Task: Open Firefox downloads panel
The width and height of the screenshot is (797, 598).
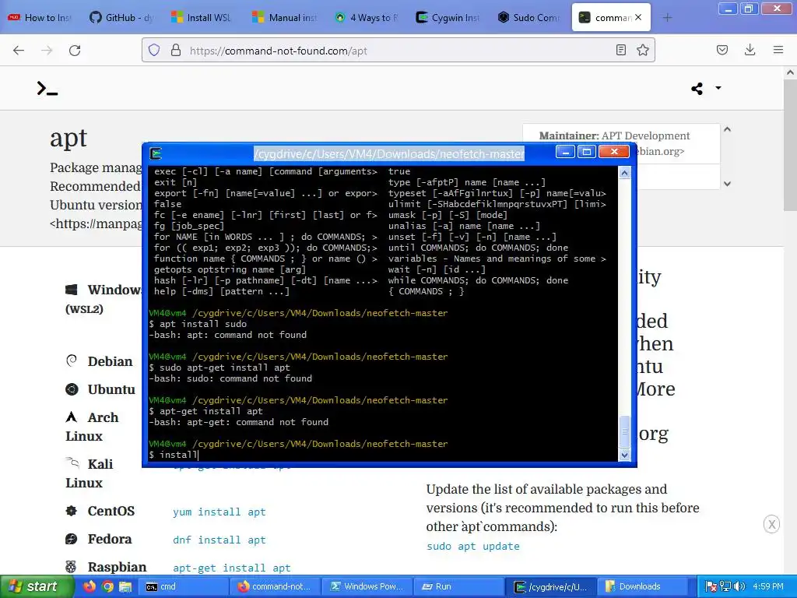Action: tap(750, 50)
